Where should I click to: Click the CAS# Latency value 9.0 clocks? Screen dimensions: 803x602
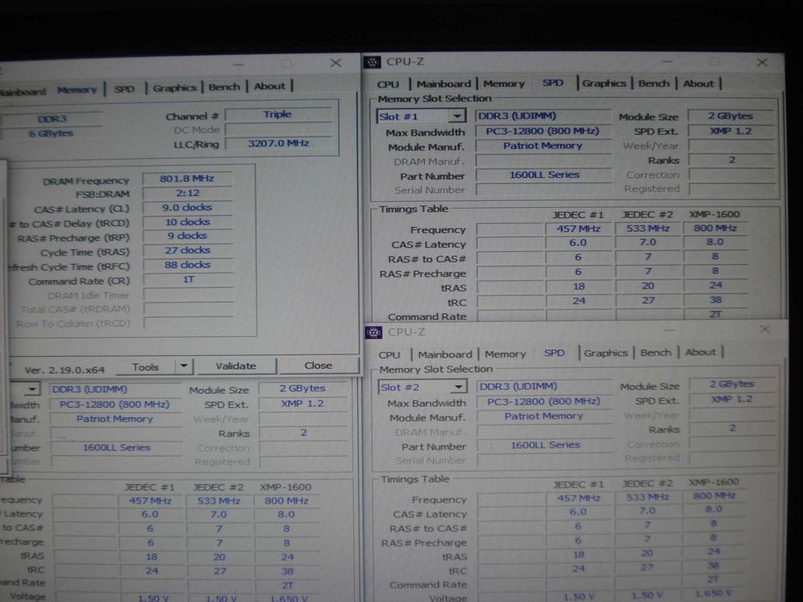[x=188, y=207]
